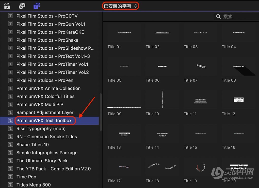This screenshot has width=259, height=188.
Task: Select the Title 08 long shadow thumbnail
Action: pyautogui.click(x=239, y=66)
